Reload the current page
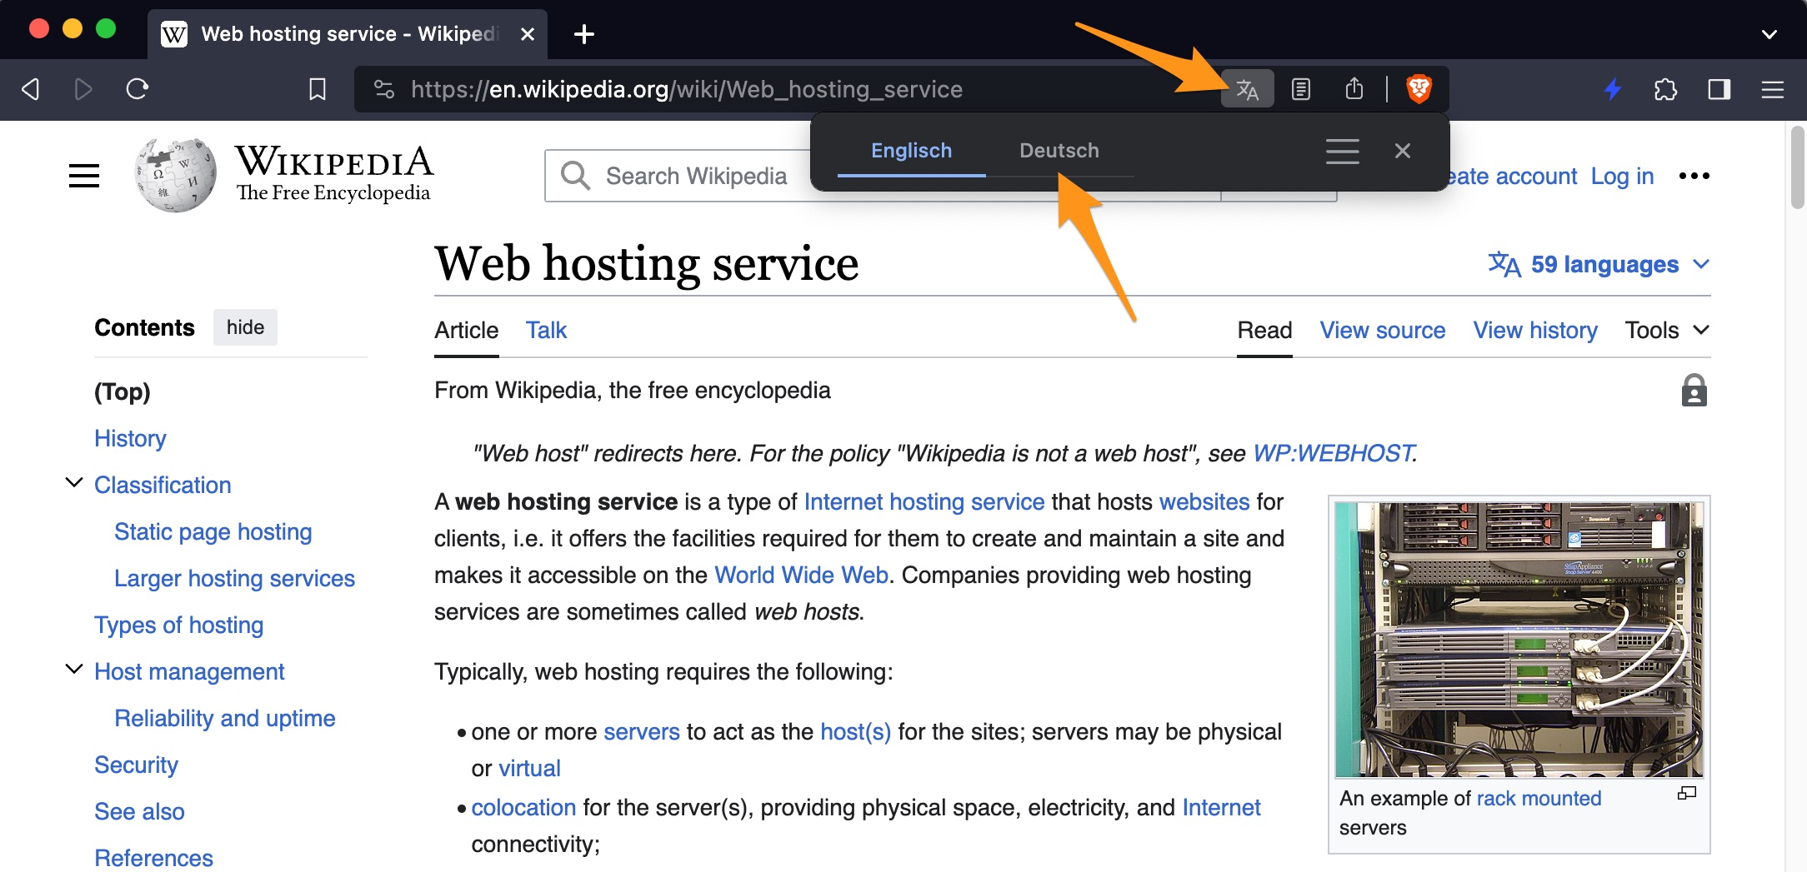 (x=138, y=89)
